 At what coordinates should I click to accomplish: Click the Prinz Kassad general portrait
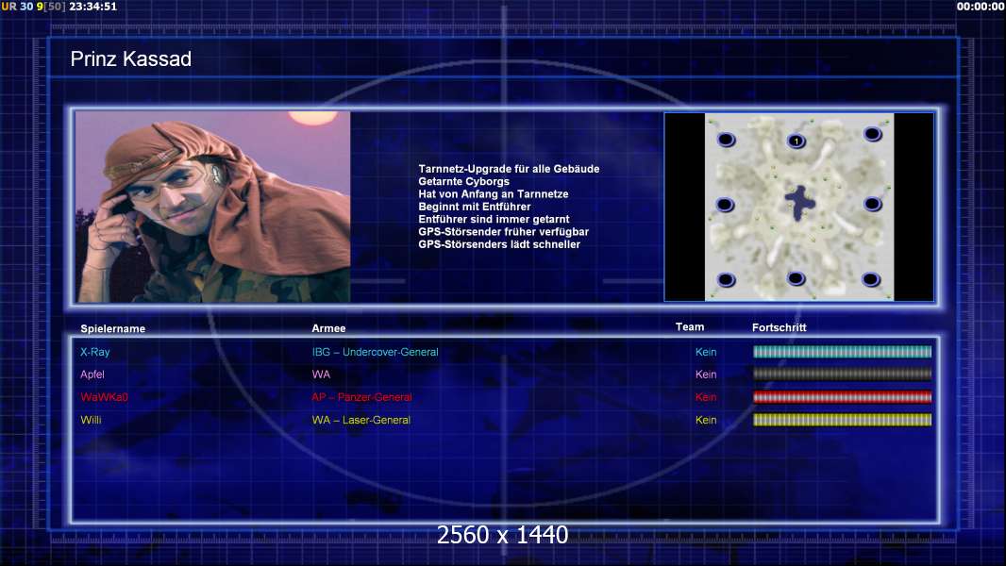point(212,207)
